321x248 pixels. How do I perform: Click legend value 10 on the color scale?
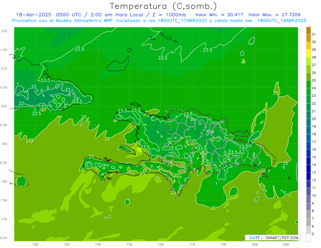[x=314, y=196]
